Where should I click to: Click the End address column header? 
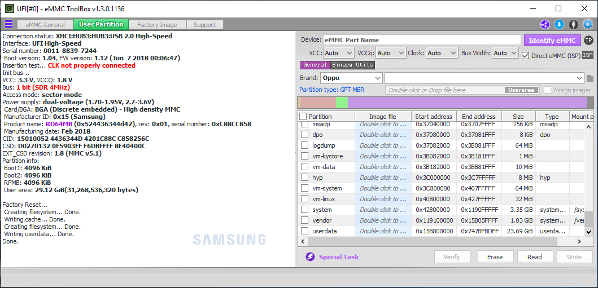tap(478, 117)
